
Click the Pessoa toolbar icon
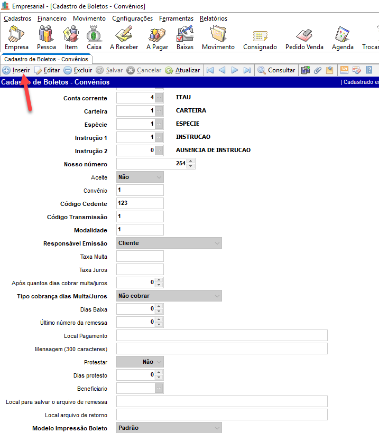pyautogui.click(x=45, y=38)
